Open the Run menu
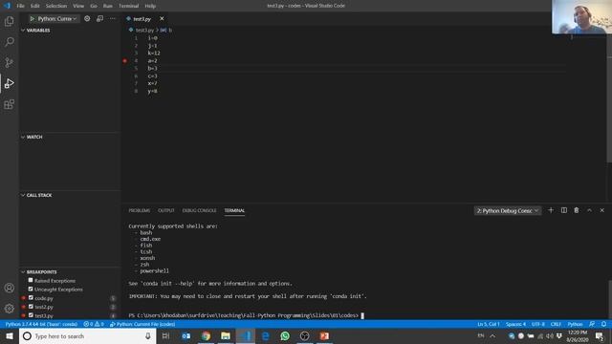612x344 pixels. coord(108,6)
